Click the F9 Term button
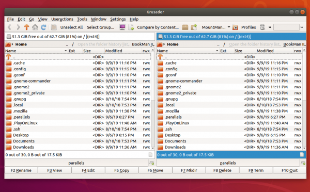The width and height of the screenshot is (310, 192). click(256, 170)
